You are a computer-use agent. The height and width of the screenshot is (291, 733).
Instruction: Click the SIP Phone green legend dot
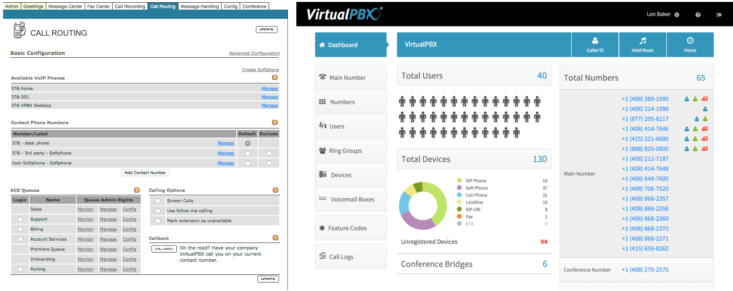pos(459,180)
